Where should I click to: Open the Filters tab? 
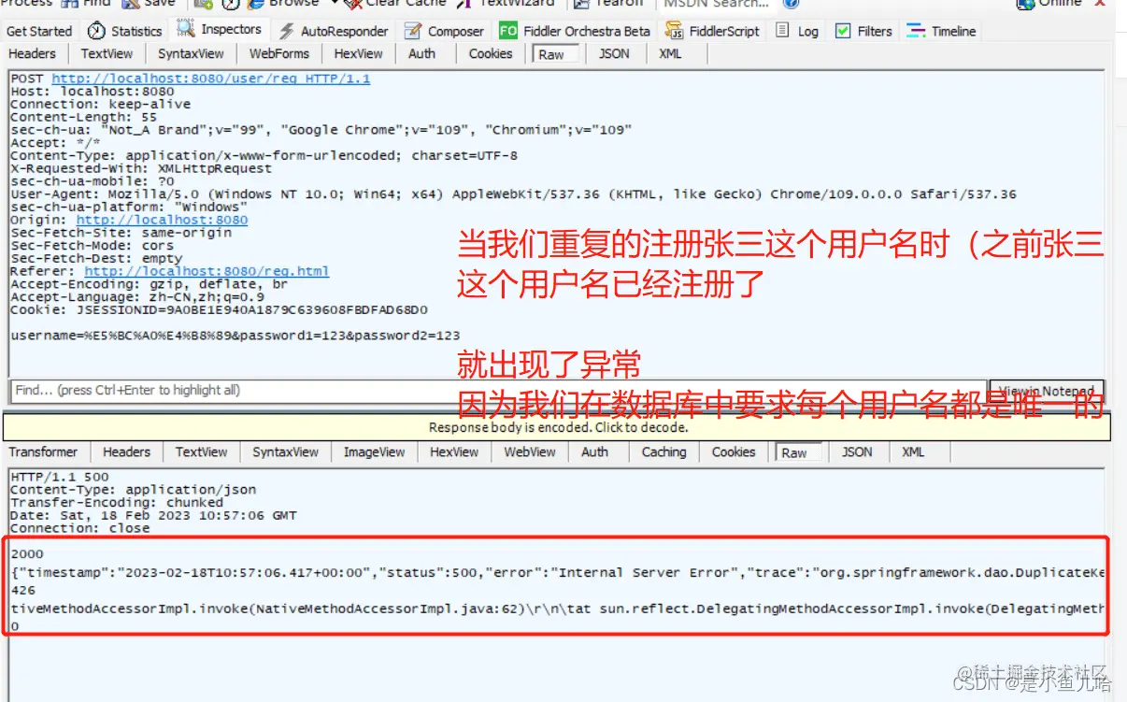pos(863,31)
